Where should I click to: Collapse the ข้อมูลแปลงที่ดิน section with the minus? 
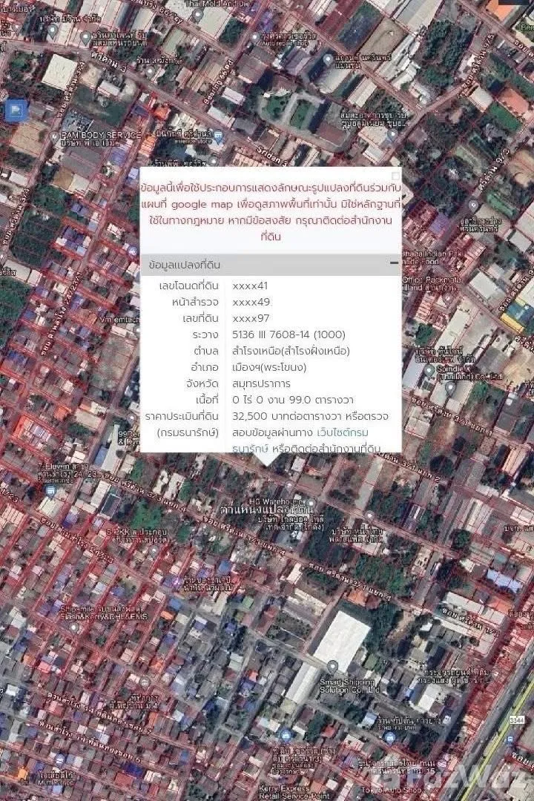click(x=395, y=264)
